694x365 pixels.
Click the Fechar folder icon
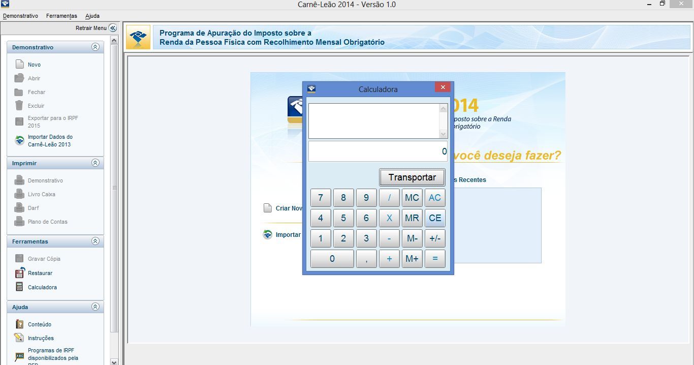click(x=19, y=92)
